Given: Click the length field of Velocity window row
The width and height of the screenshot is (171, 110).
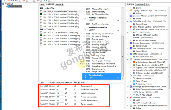Looking at the screenshot, I should tap(60, 93).
